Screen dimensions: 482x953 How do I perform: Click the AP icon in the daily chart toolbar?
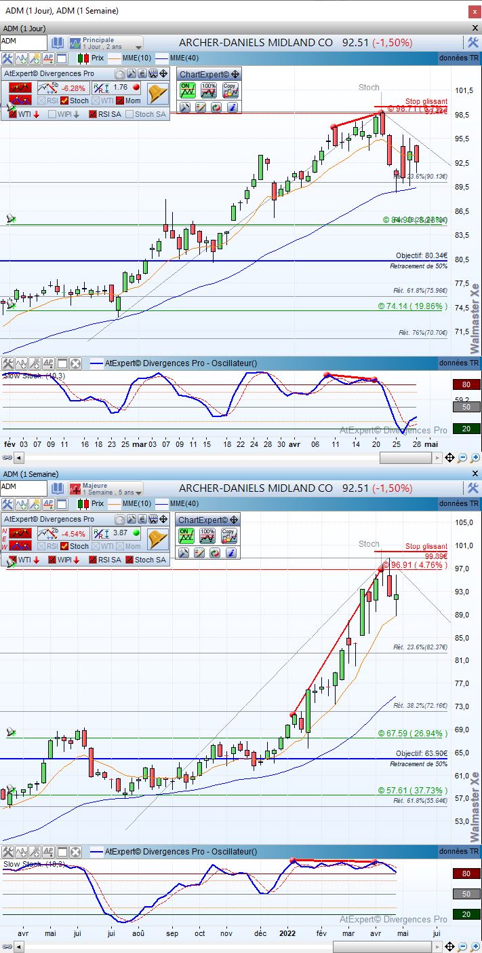[x=48, y=58]
